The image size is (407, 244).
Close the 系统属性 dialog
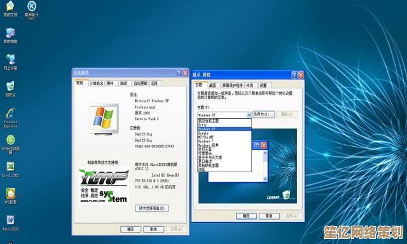click(x=185, y=73)
